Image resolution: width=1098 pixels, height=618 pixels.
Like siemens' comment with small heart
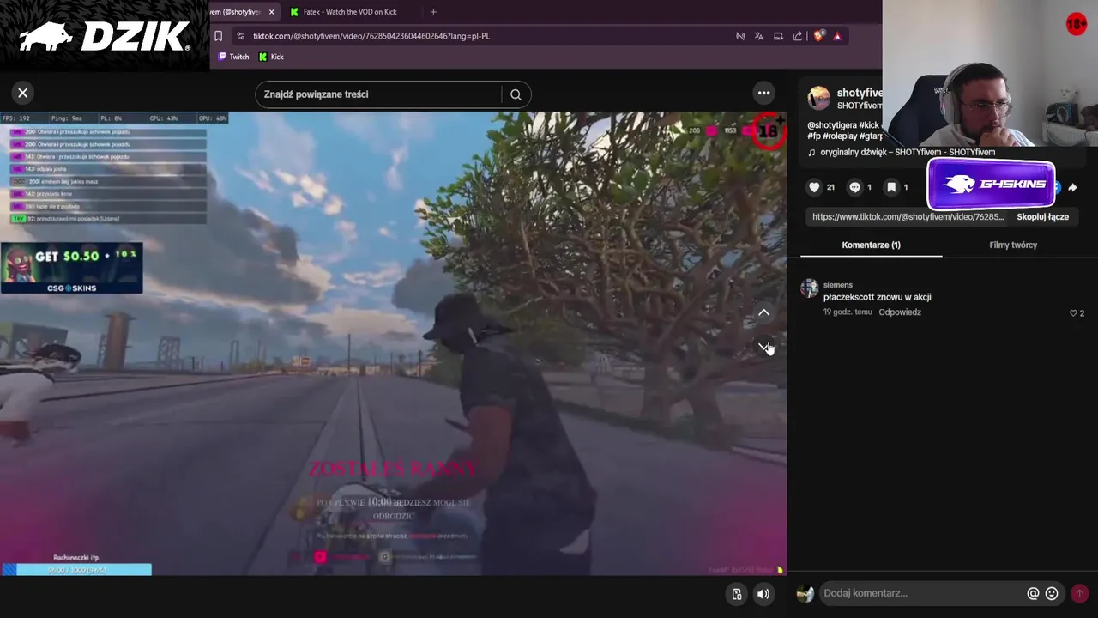pos(1073,313)
